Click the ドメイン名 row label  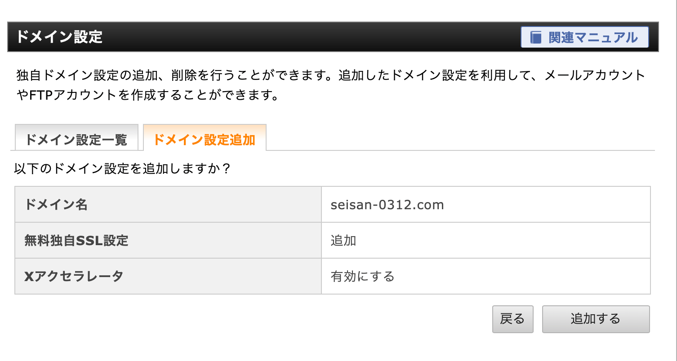point(56,205)
